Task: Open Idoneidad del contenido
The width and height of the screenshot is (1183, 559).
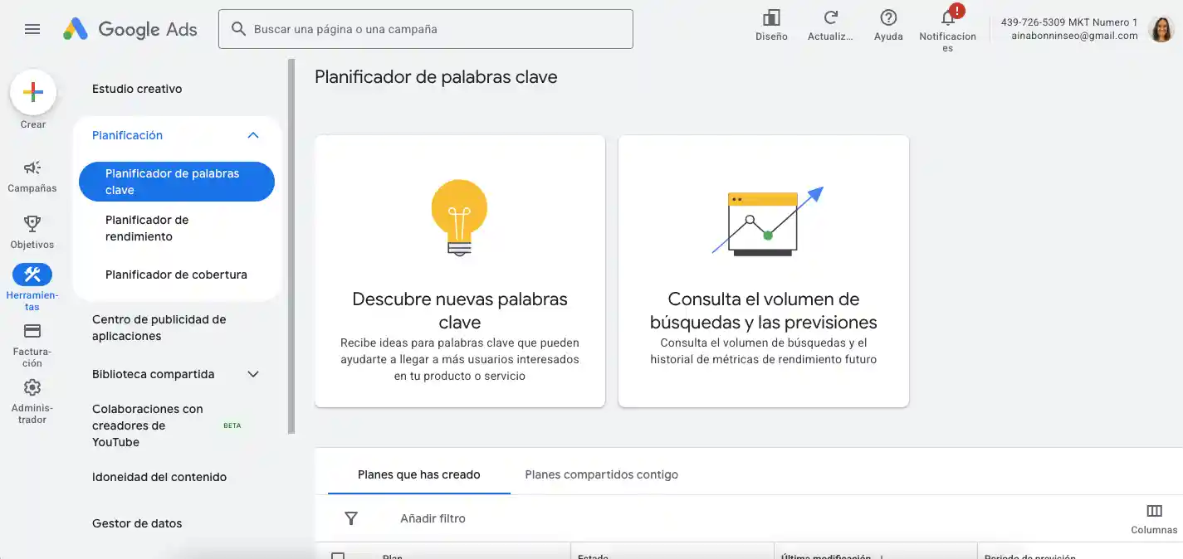Action: [x=159, y=477]
